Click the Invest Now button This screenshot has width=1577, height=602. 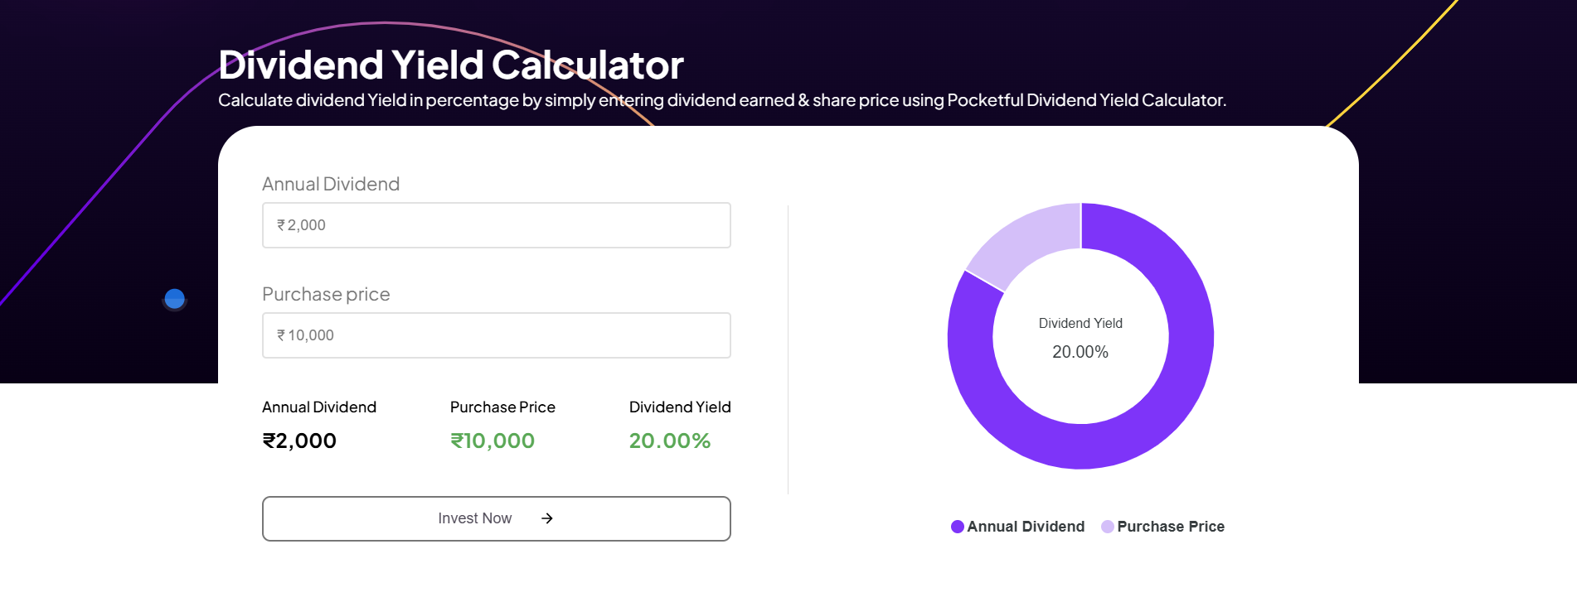(496, 518)
